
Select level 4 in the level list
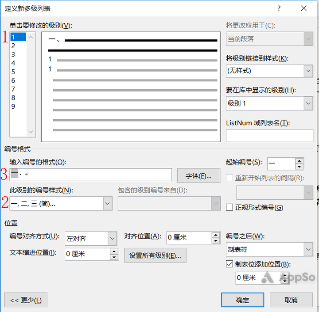point(18,63)
